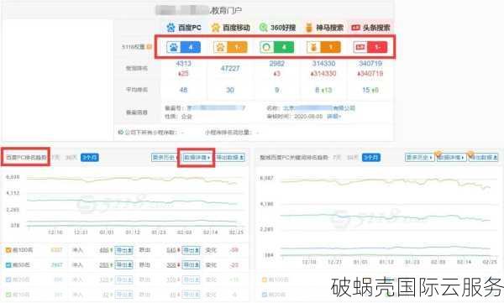
Task: Click the 百度移动 icon header
Action: pyautogui.click(x=215, y=28)
